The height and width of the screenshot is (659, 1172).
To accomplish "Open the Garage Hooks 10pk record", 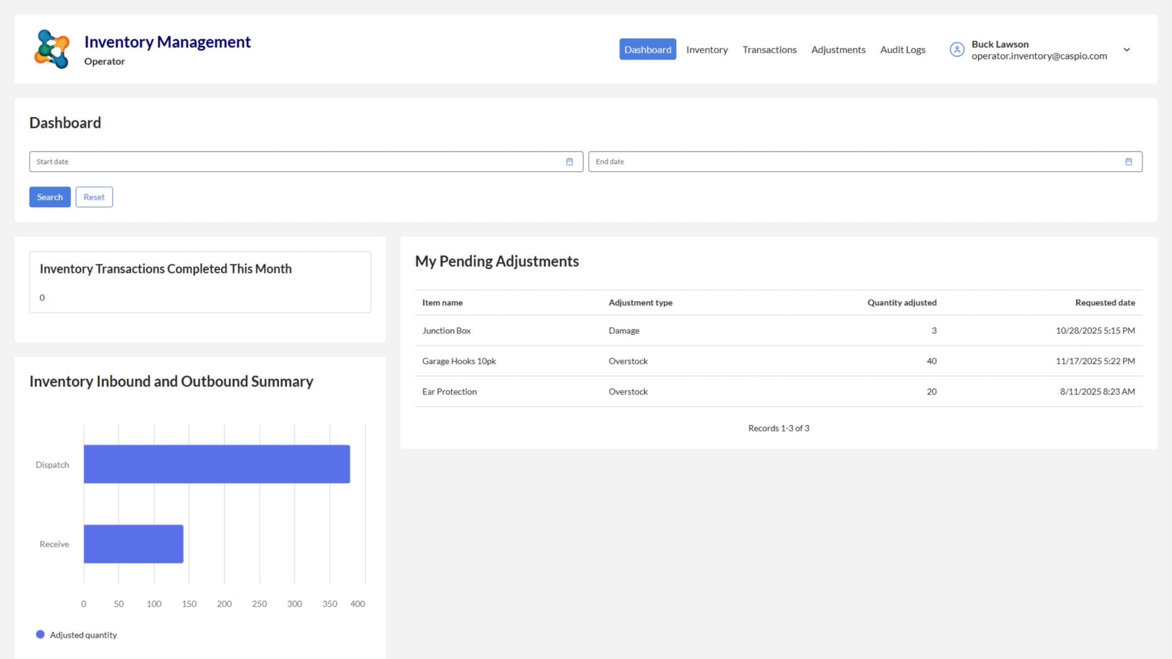I will (459, 361).
